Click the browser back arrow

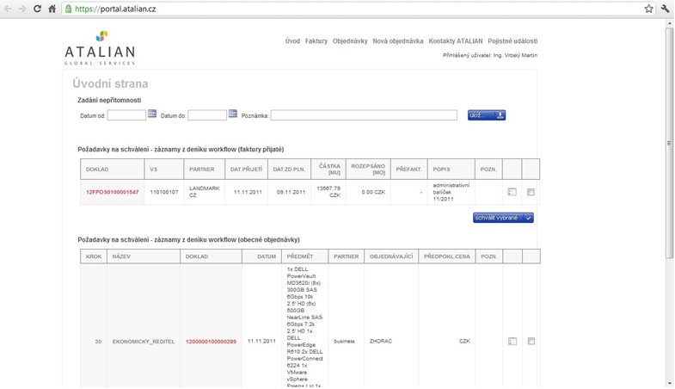pos(8,9)
